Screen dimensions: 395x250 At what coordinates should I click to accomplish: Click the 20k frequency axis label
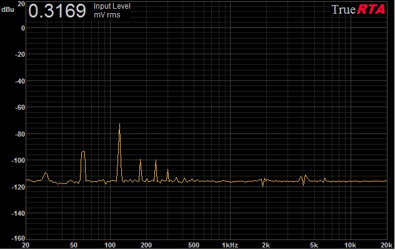[x=386, y=245]
